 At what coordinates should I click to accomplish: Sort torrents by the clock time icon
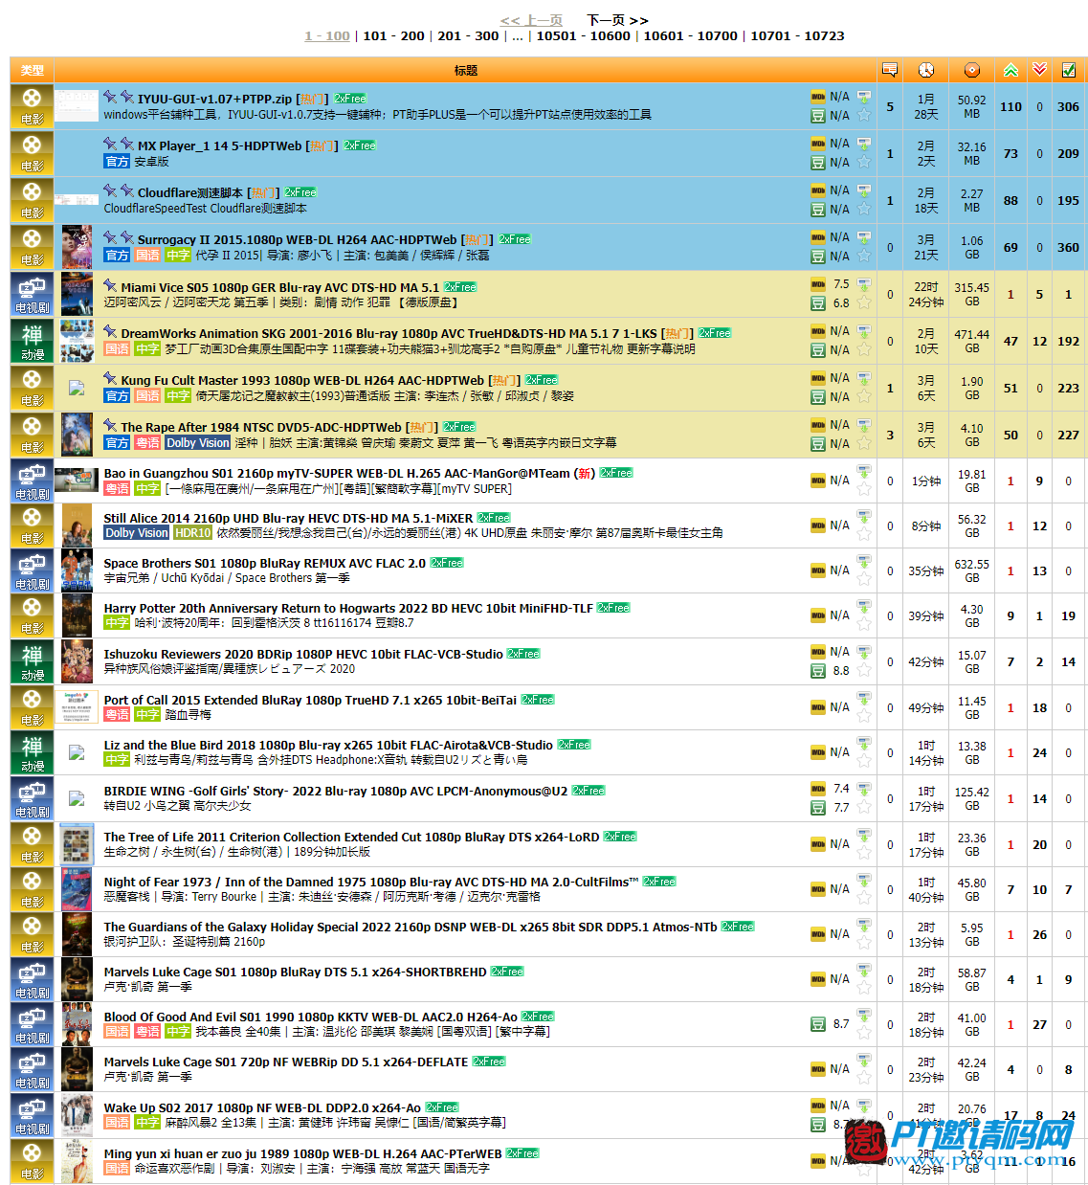point(926,70)
